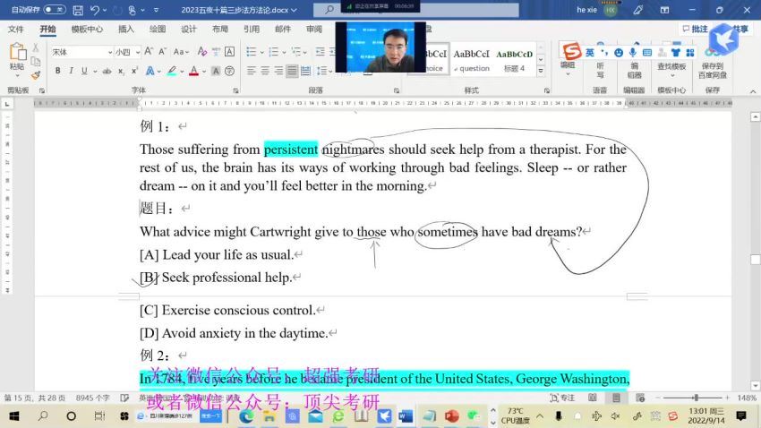Click the Undo arrow icon
Viewport: 761px width, 428px height.
[x=96, y=10]
